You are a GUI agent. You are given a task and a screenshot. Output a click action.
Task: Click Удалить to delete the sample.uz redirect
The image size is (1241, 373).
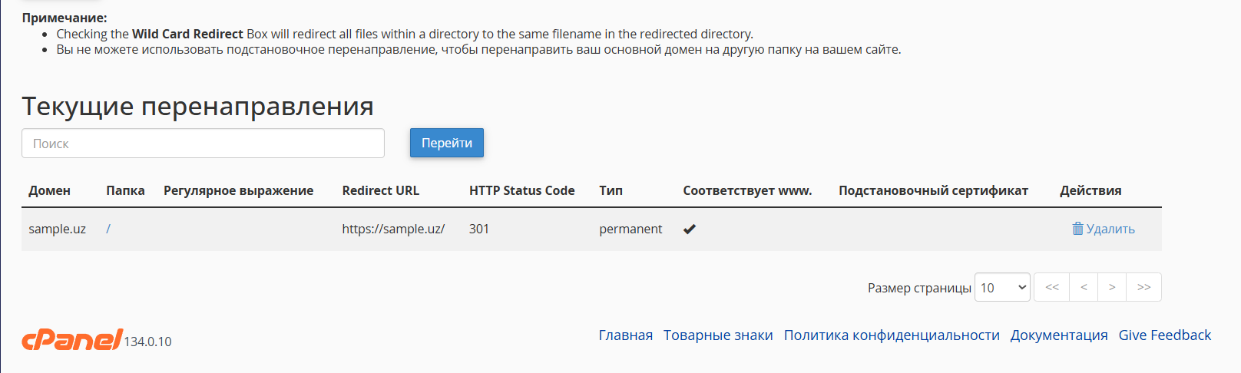pos(1110,229)
